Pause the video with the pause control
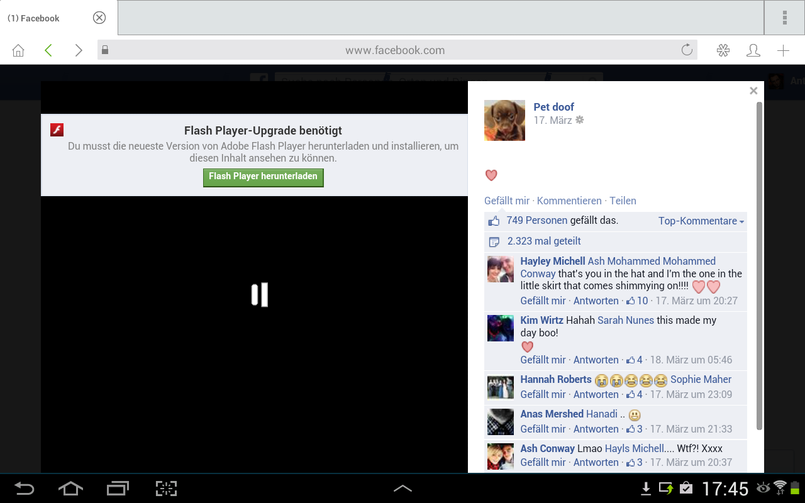Viewport: 805px width, 503px height. [x=260, y=295]
